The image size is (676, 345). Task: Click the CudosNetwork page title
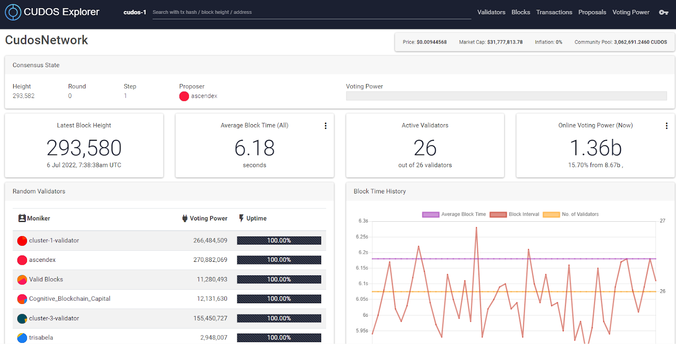[x=46, y=40]
